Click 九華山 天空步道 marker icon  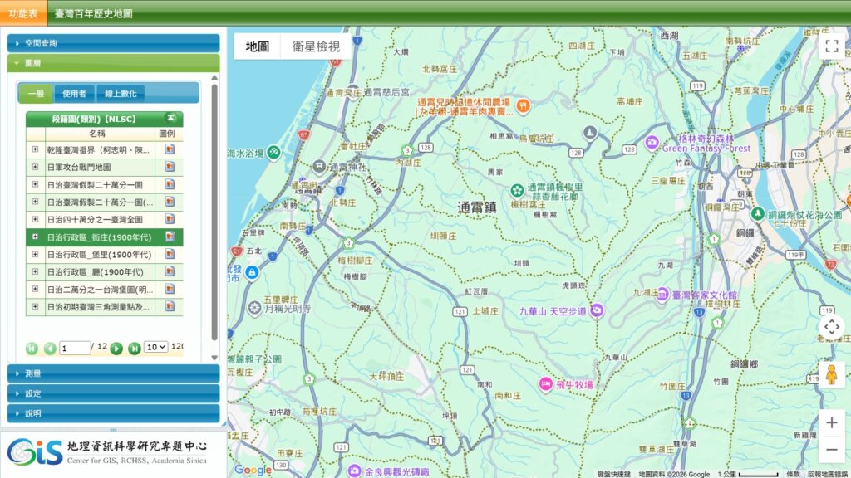pos(597,310)
